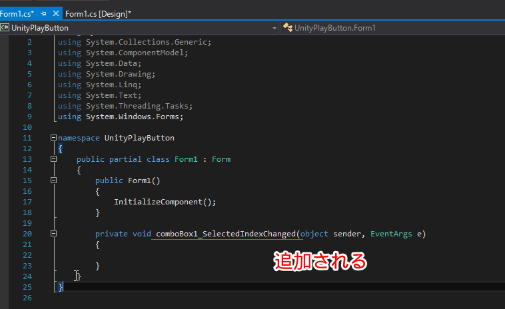This screenshot has width=505, height=309.
Task: Click on 'using System.Text;' line
Action: click(99, 95)
